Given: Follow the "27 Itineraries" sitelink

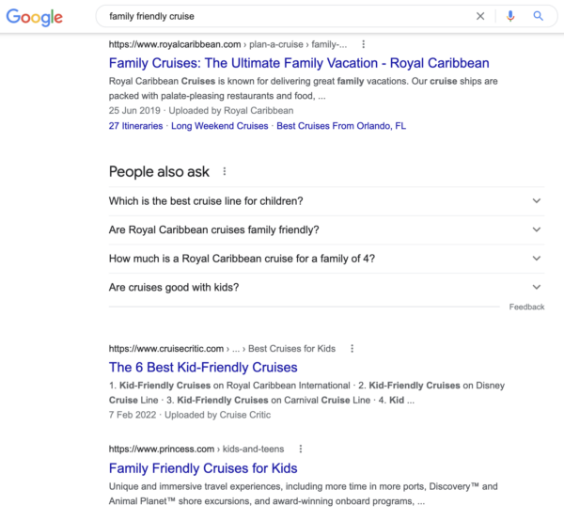Looking at the screenshot, I should [136, 126].
